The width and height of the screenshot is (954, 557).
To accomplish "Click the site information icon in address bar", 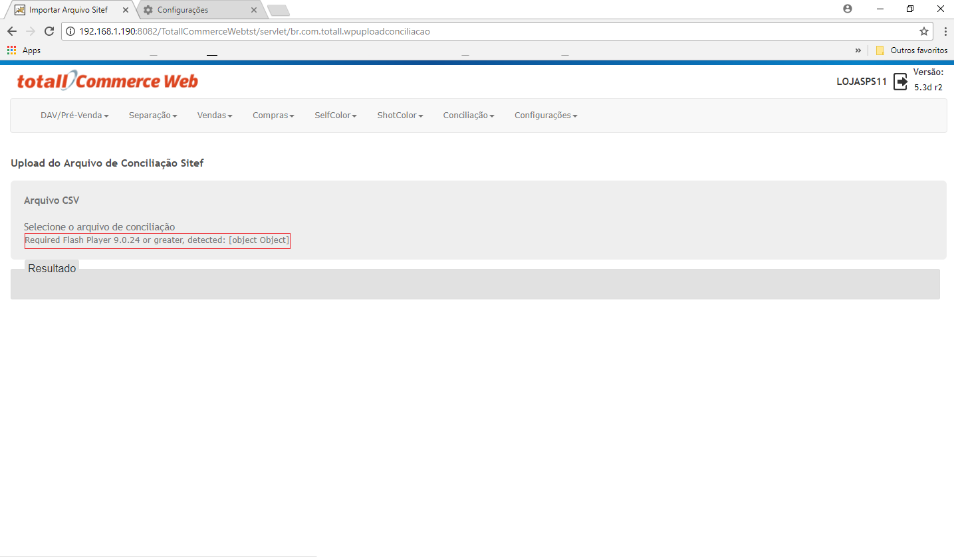I will (70, 31).
